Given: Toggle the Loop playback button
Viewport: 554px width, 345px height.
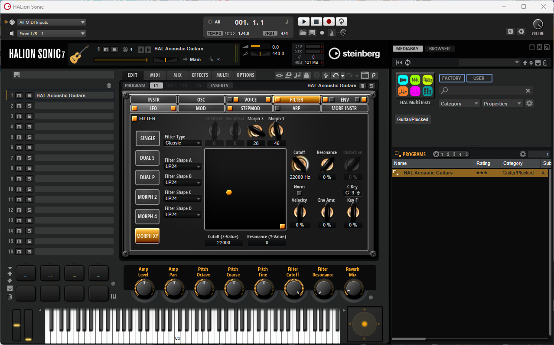Looking at the screenshot, I should click(342, 22).
